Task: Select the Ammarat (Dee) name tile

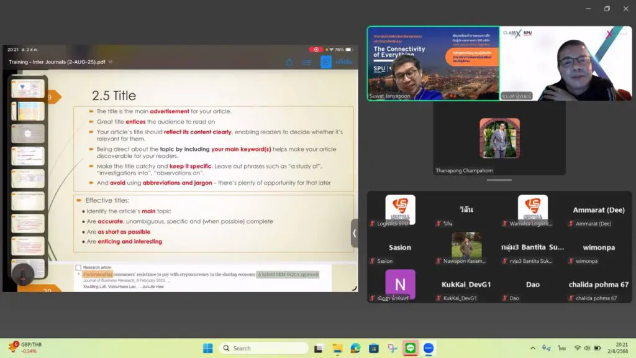Action: [x=599, y=210]
